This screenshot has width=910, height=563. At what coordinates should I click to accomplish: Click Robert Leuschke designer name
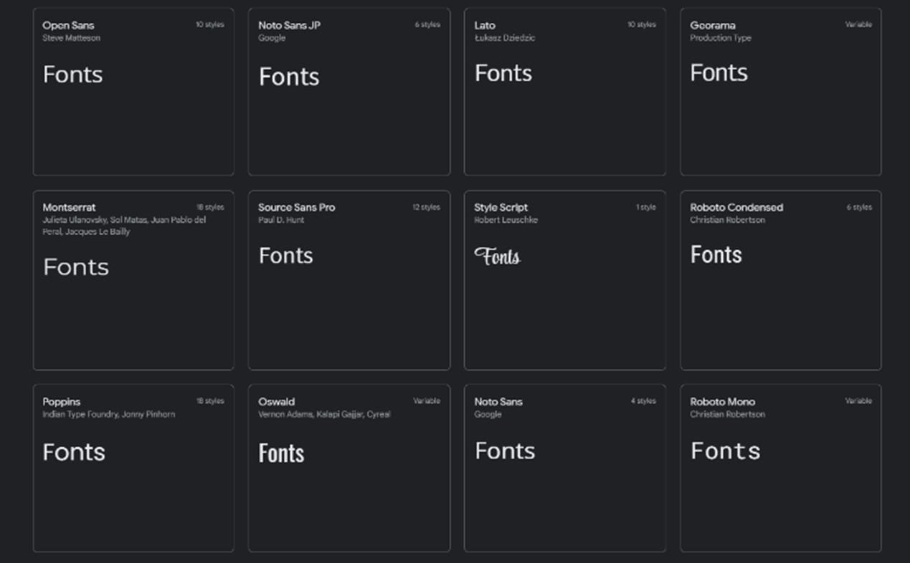point(506,220)
